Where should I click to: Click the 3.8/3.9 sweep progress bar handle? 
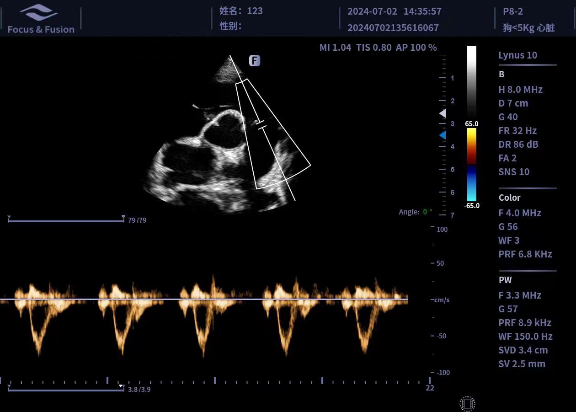click(121, 387)
